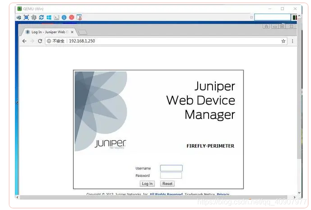
Task: Click the right arrow of horizontal scrollbar
Action: 294,197
